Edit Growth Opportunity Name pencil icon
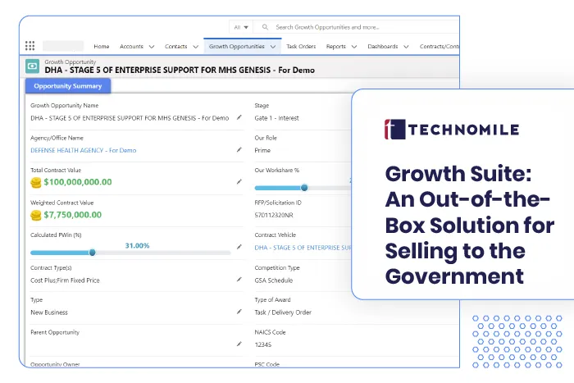 239,117
